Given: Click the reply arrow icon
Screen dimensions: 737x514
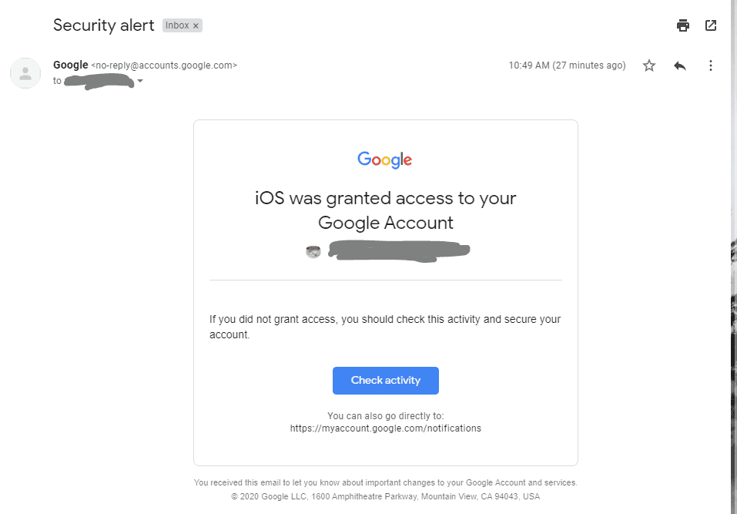Looking at the screenshot, I should pos(680,66).
